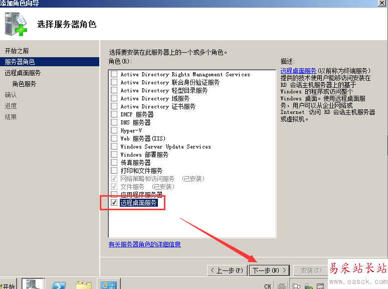The height and width of the screenshot is (289, 388).
Task: Switch to the running wizard taskbar icon
Action: pos(109,284)
